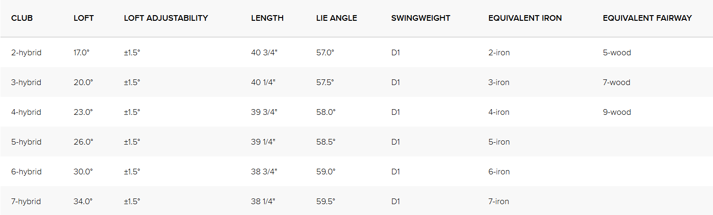Select the 38 3/4" length value
This screenshot has height=215, width=713.
[x=264, y=172]
